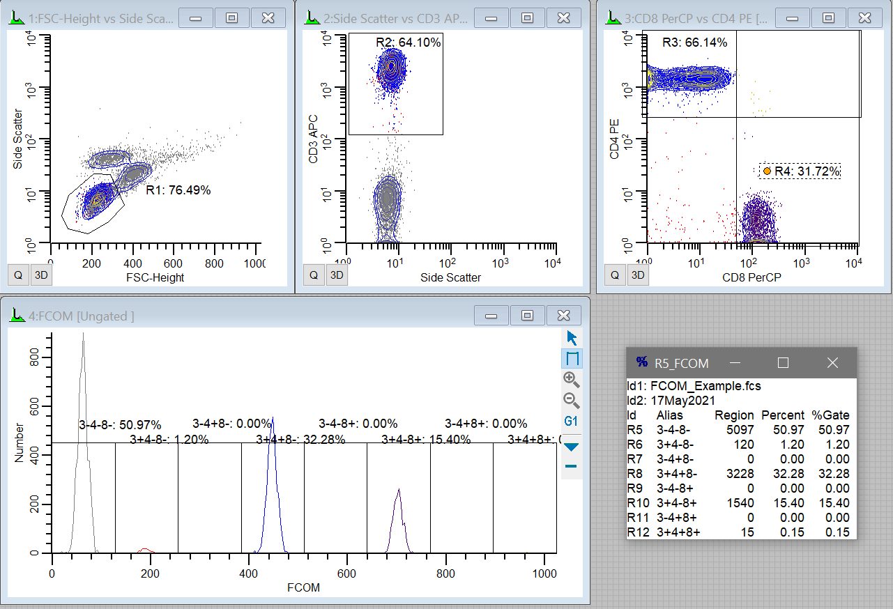Select the orange R4 region label handle
This screenshot has height=609, width=893.
coord(767,171)
